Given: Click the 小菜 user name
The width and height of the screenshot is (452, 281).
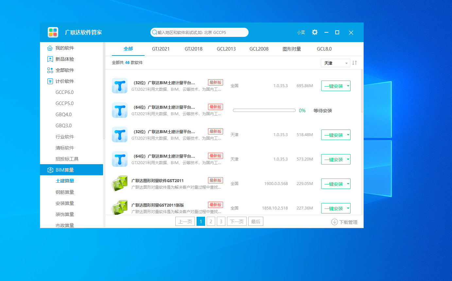Looking at the screenshot, I should pyautogui.click(x=301, y=32).
